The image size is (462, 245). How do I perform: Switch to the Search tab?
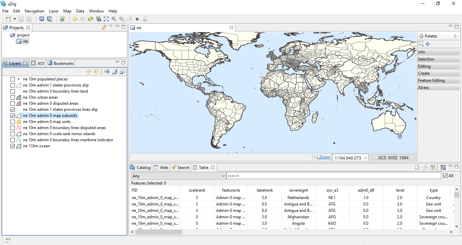(180, 167)
